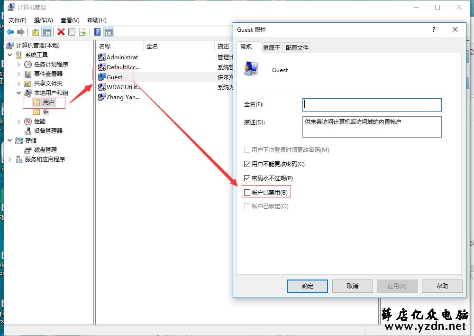474x336 pixels.
Task: Focus the 全名(F) input field
Action: [x=372, y=105]
